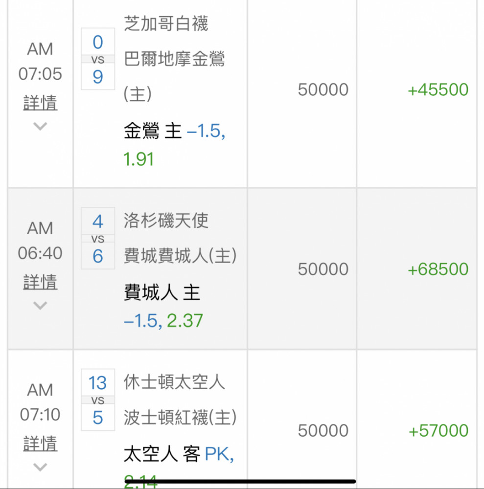Open 詳情 link for the 07:10 game
The width and height of the screenshot is (484, 489).
(40, 444)
